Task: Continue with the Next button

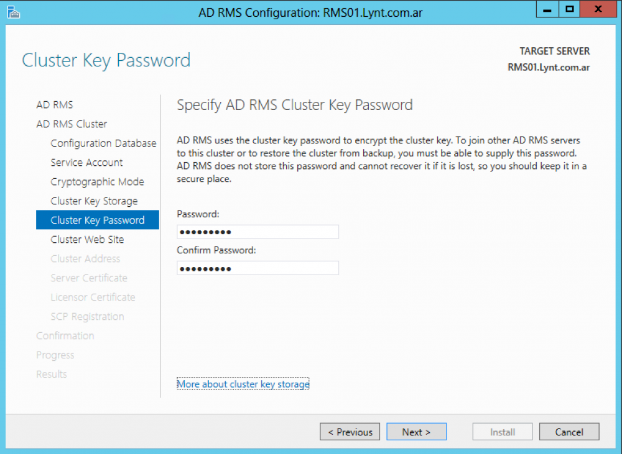Action: tap(417, 432)
